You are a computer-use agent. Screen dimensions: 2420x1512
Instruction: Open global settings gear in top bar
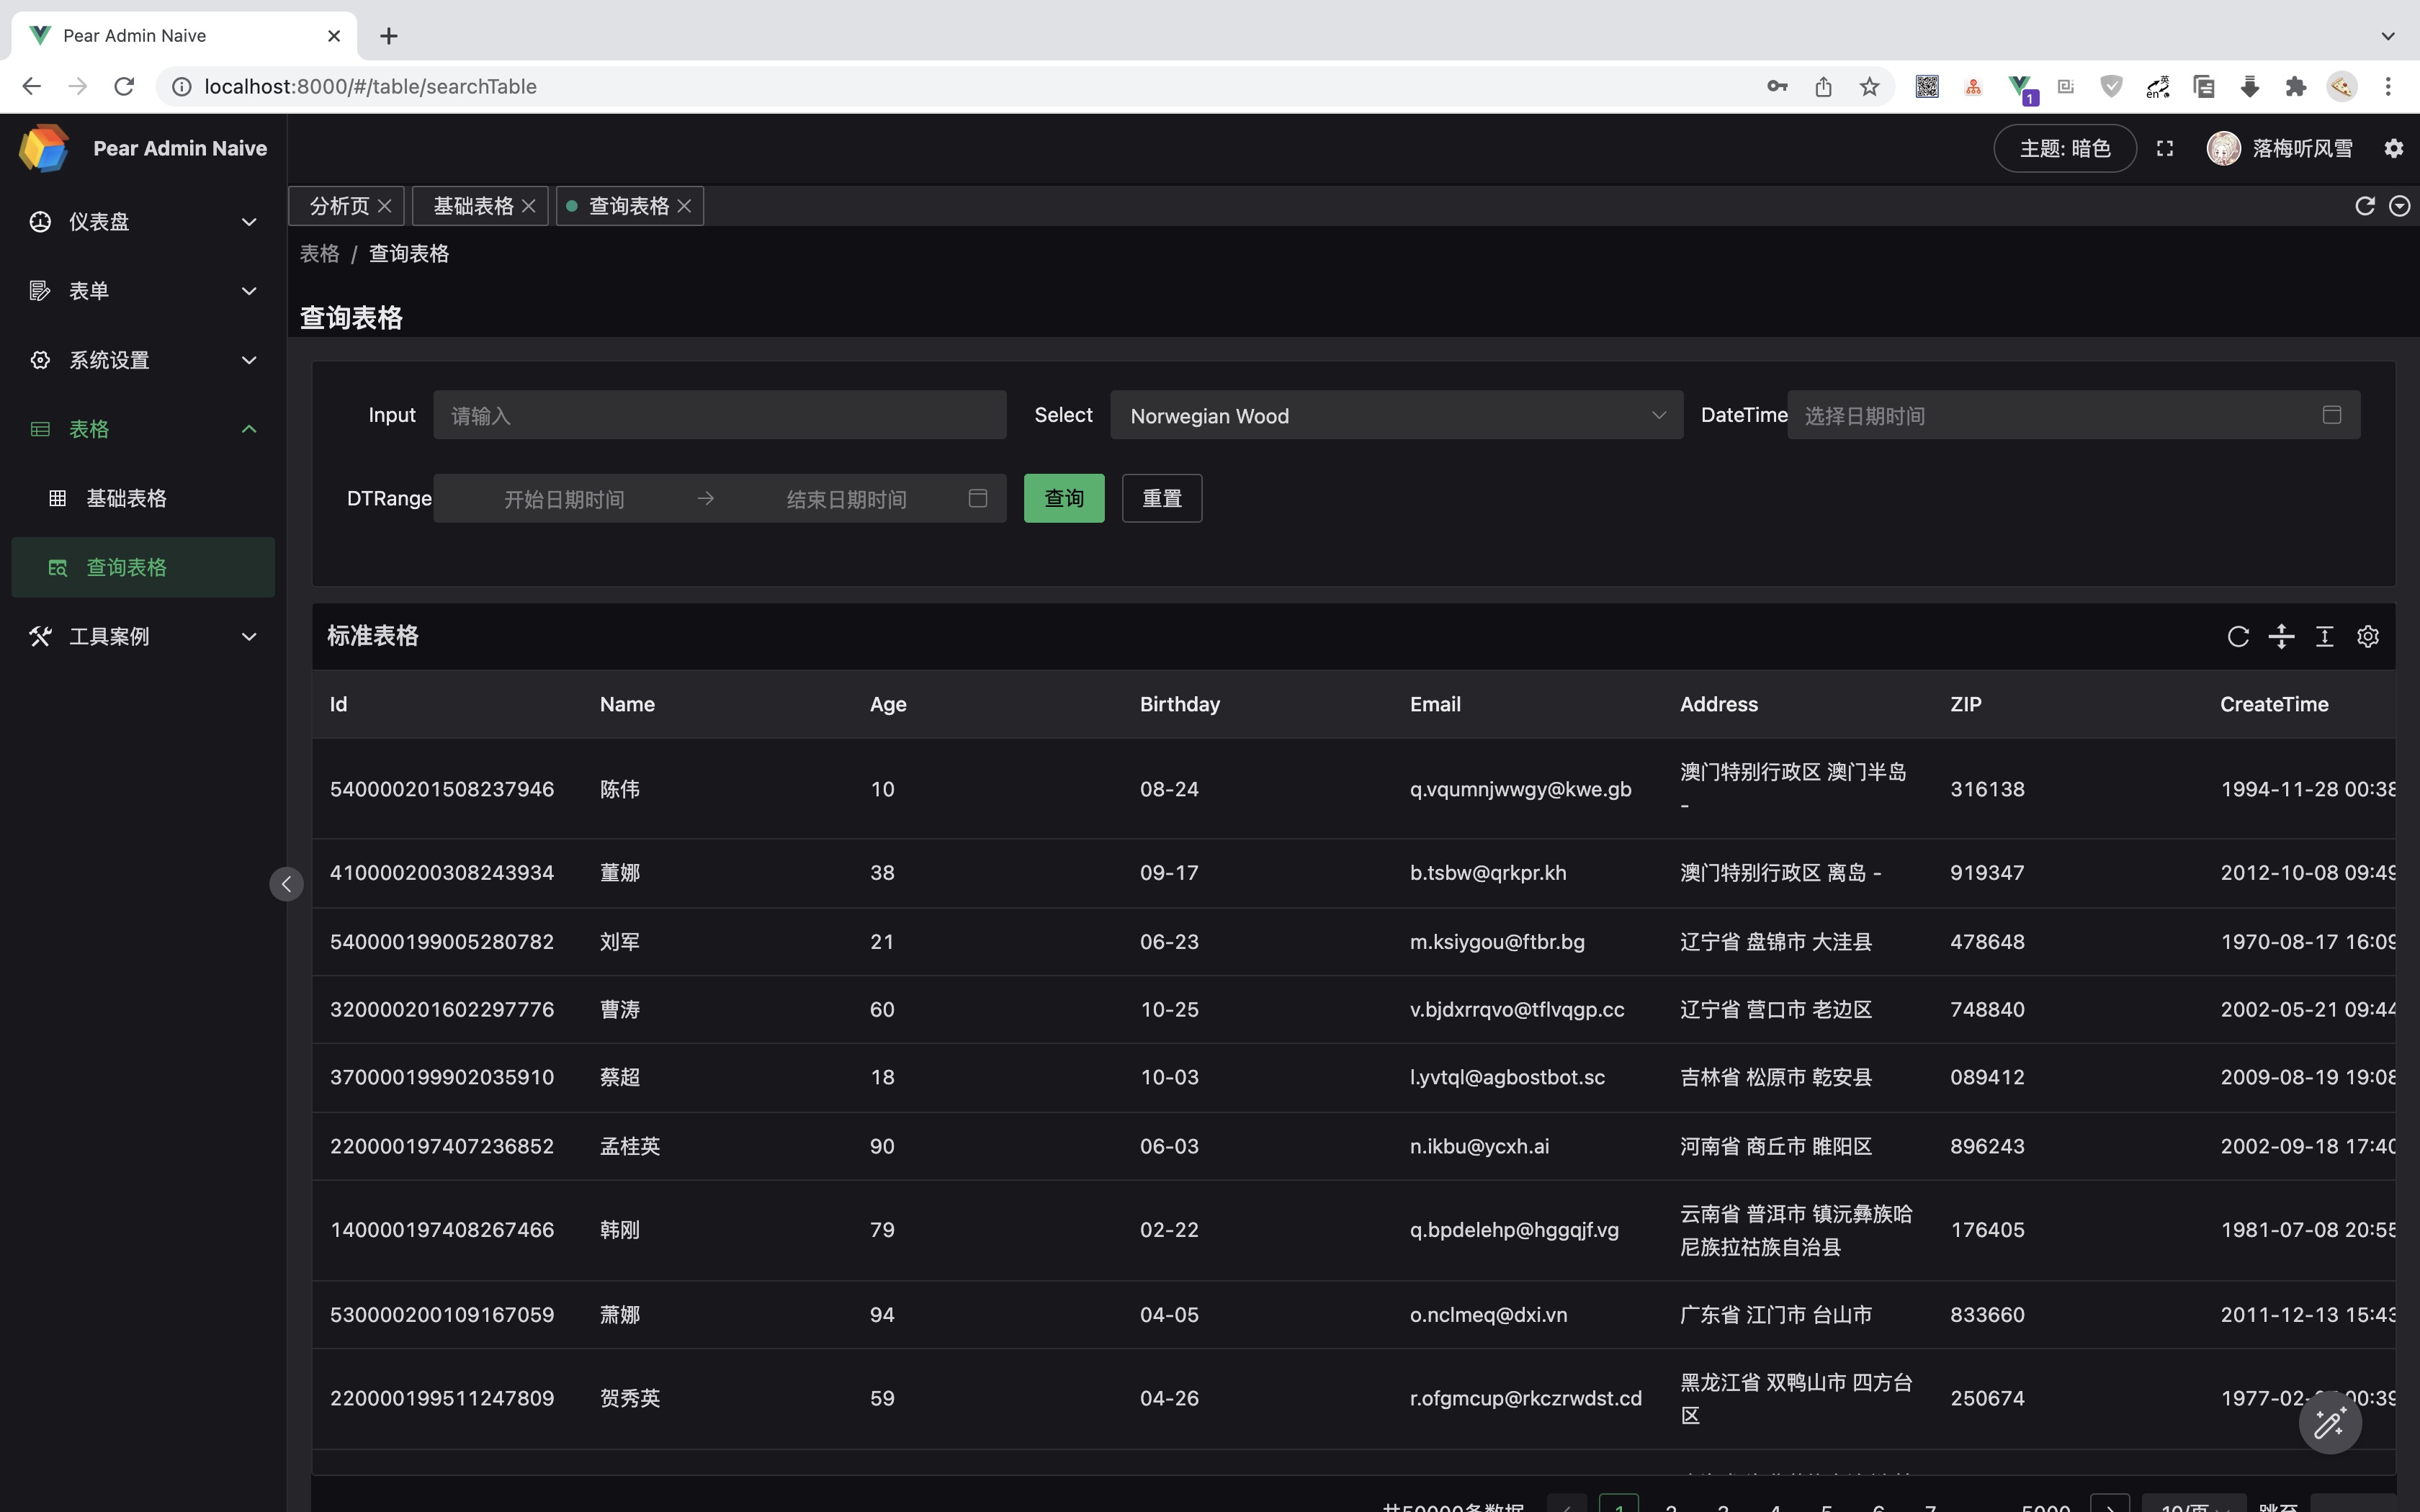click(2393, 149)
